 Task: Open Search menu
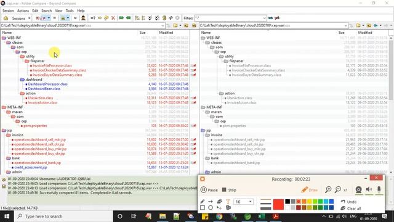[47, 10]
